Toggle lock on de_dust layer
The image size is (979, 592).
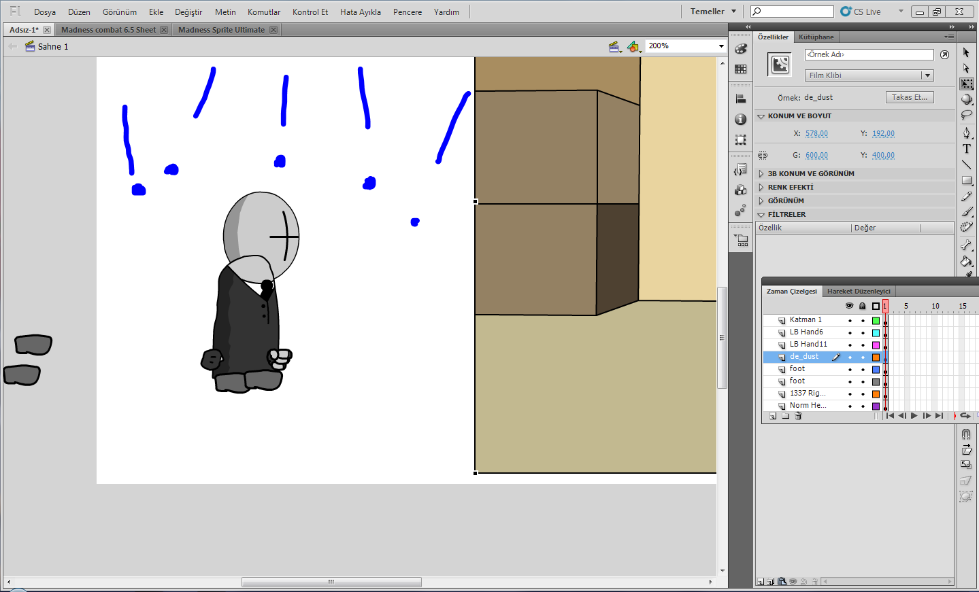[863, 357]
